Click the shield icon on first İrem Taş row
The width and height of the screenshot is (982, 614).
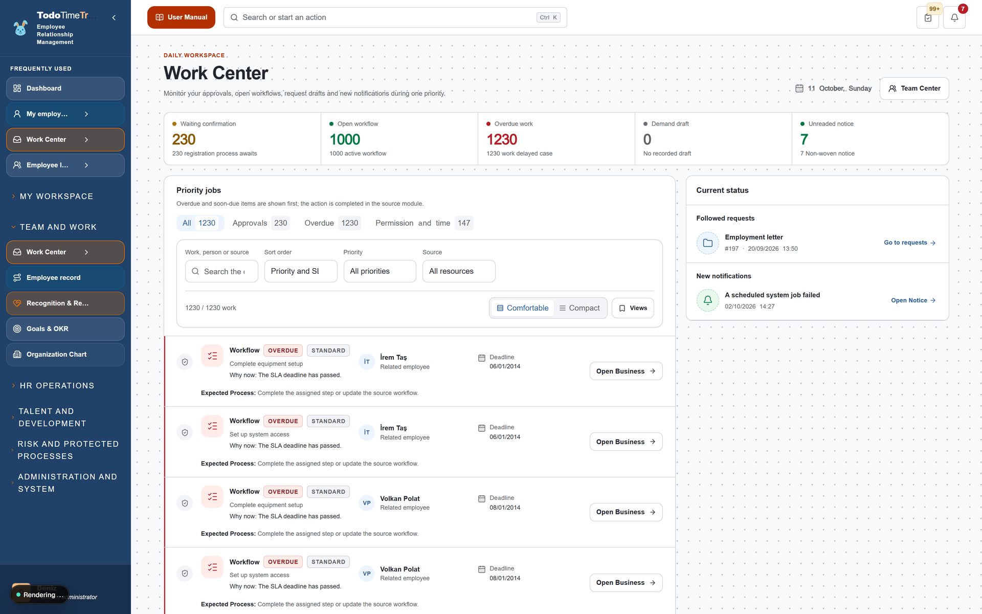(x=185, y=362)
